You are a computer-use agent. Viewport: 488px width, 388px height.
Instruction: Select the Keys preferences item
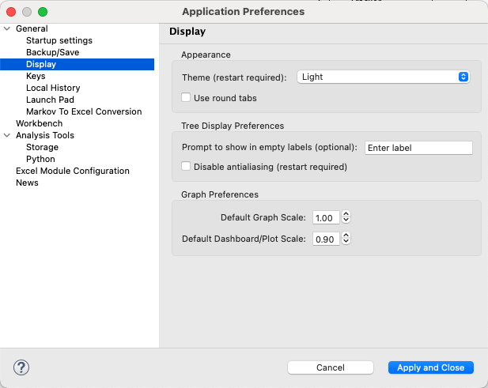pyautogui.click(x=36, y=77)
